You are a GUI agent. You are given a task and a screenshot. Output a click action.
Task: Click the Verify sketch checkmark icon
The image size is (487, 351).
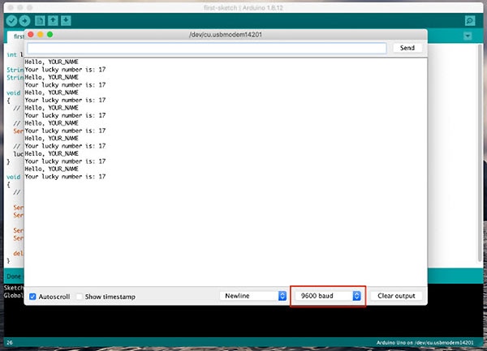(x=11, y=19)
